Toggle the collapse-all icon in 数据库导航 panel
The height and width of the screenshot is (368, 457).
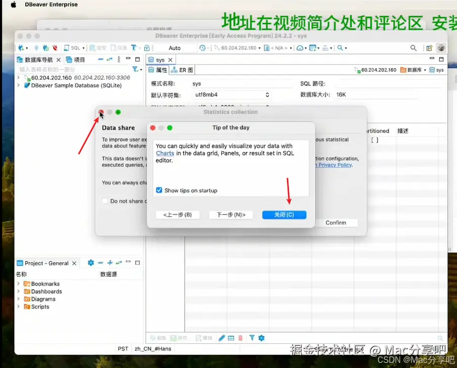pos(101,59)
